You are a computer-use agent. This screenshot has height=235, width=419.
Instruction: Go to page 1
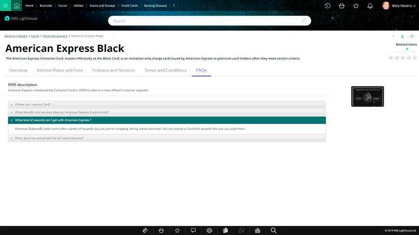click(x=393, y=37)
